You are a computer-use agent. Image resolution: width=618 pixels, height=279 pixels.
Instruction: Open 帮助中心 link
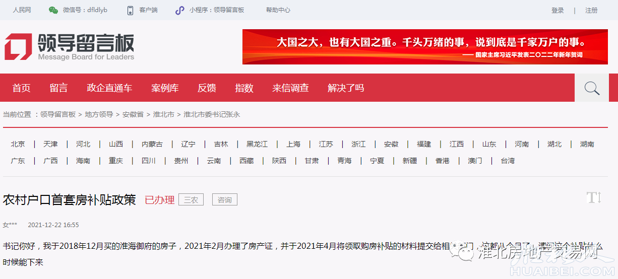click(278, 10)
